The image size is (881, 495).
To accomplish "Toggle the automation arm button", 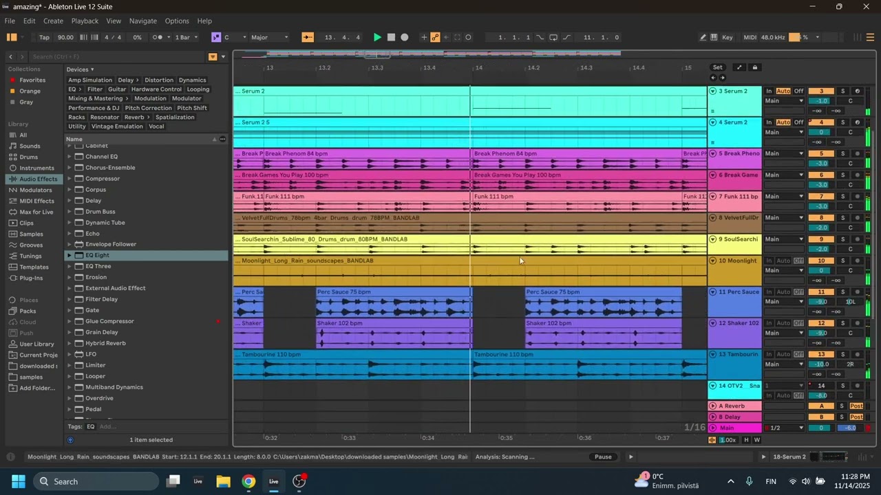I will (435, 37).
